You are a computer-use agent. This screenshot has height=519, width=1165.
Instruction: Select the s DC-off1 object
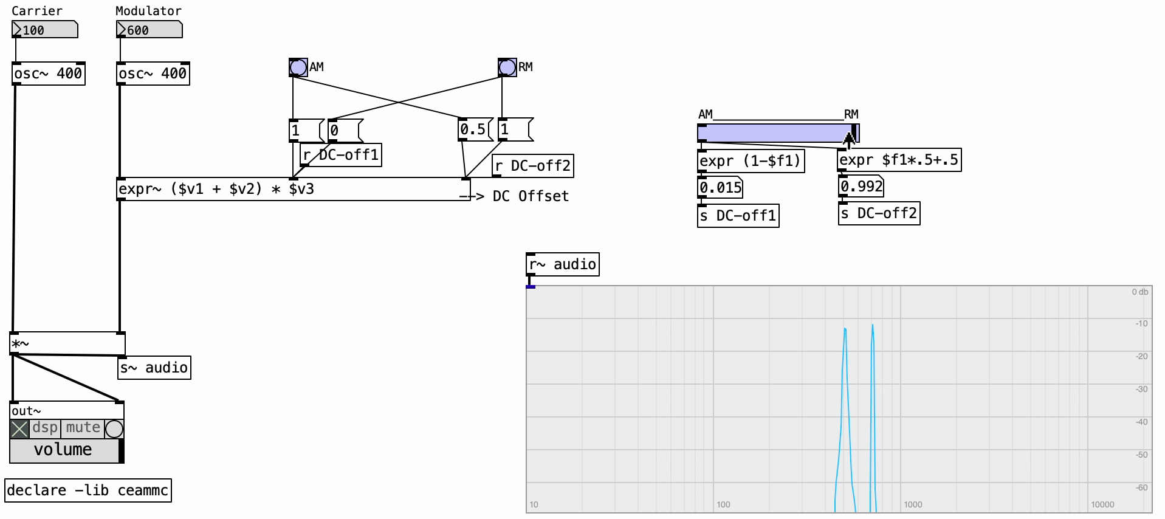[738, 216]
